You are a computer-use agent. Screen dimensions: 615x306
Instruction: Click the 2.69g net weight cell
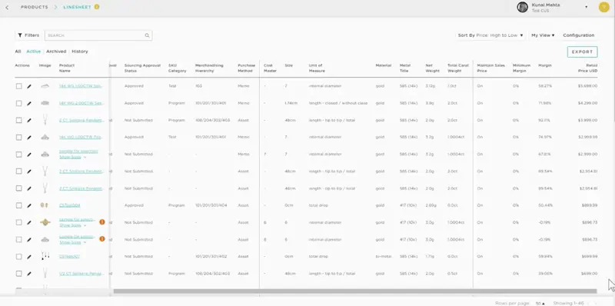pos(430,205)
